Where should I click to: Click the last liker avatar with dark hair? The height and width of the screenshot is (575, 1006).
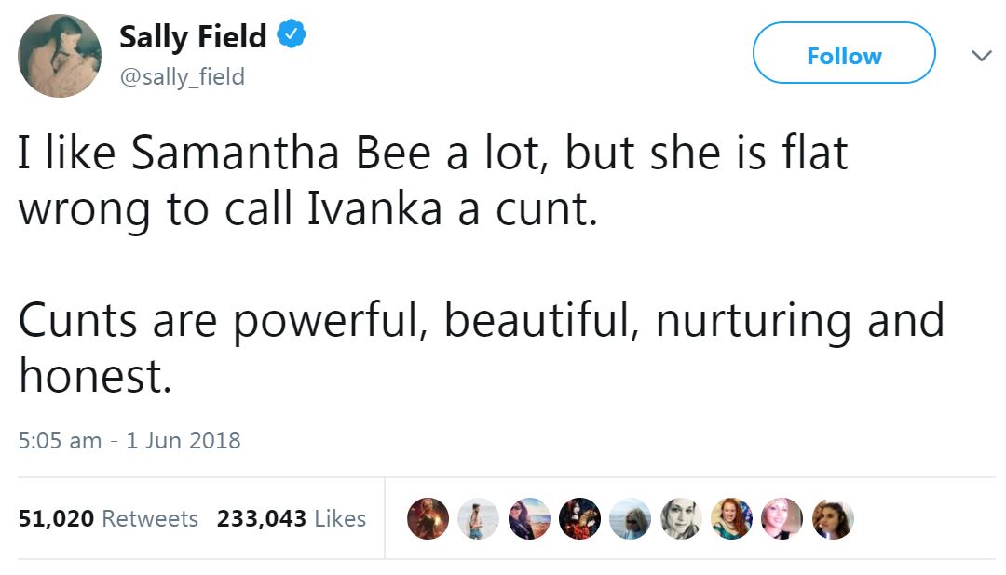coord(832,519)
